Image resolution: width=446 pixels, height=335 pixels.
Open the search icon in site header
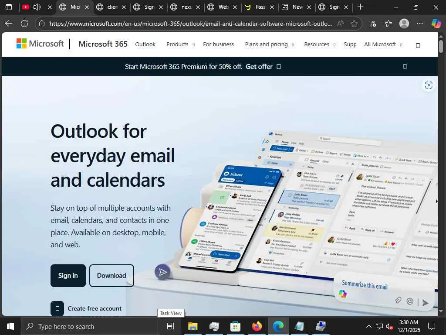[418, 45]
